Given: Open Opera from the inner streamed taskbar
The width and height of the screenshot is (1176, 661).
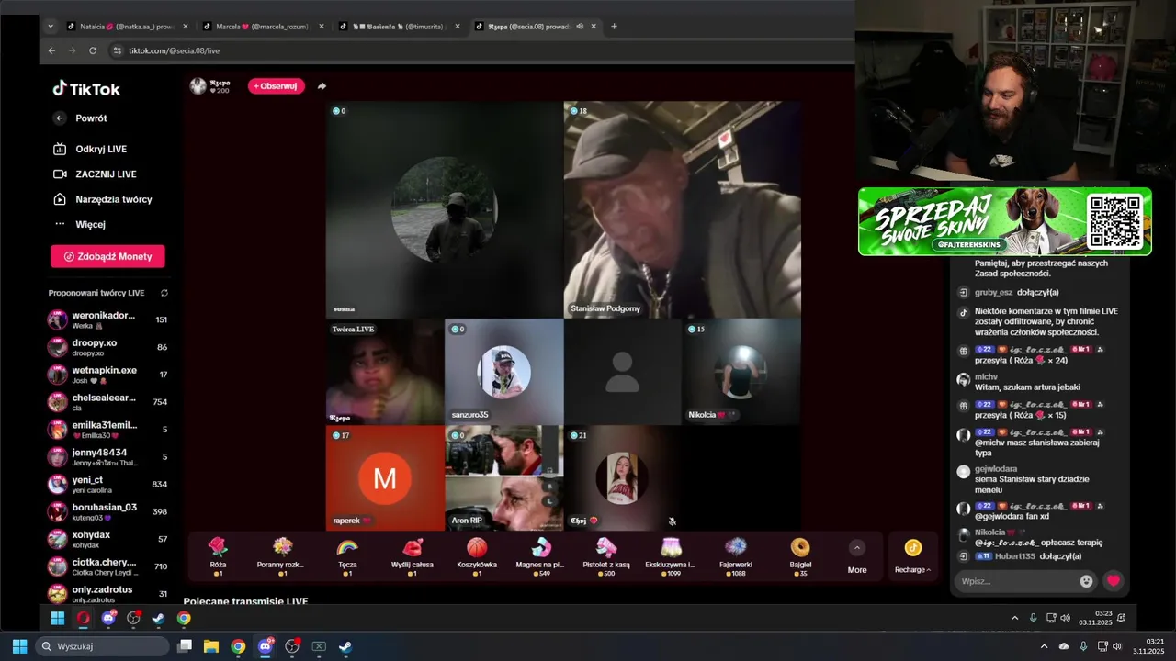Looking at the screenshot, I should pos(83,618).
